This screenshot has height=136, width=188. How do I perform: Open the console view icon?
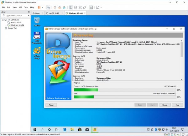[x=91, y=8]
